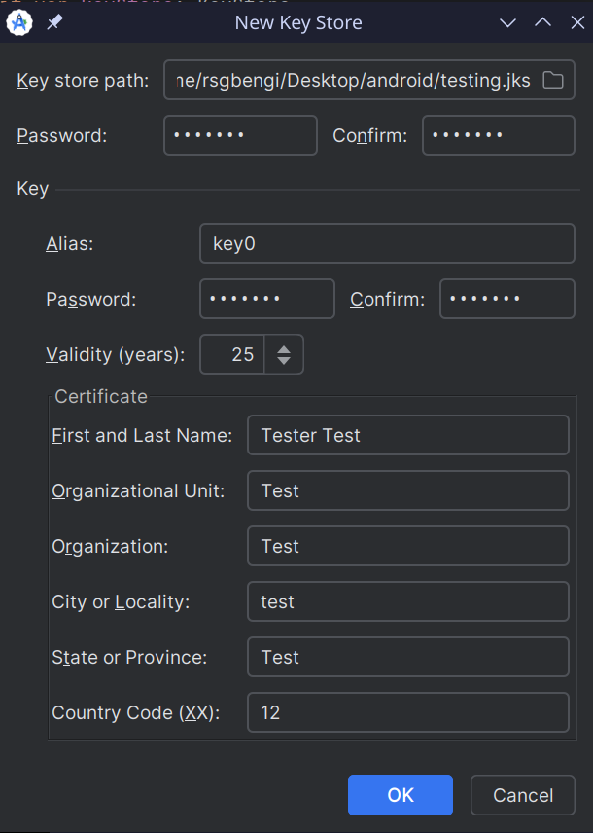Select the Alias field containing key0
Screen dimensions: 593x833
coord(387,243)
